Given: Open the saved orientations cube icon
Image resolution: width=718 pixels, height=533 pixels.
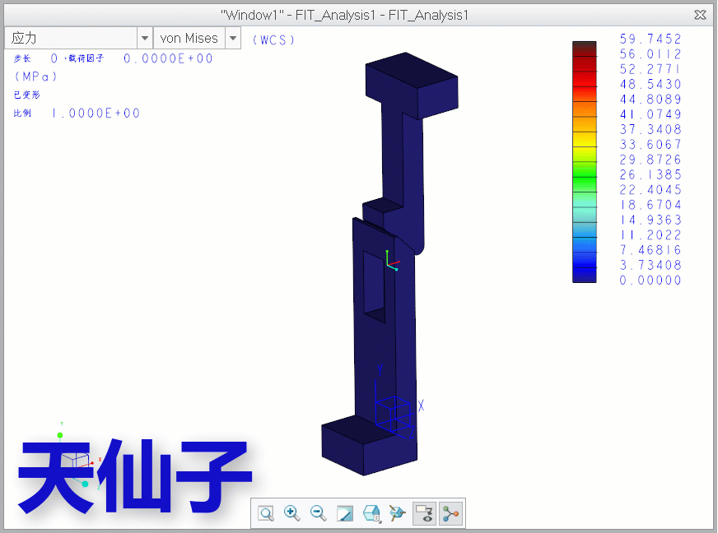Looking at the screenshot, I should pos(371,514).
